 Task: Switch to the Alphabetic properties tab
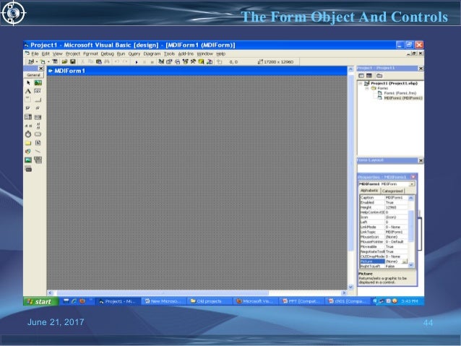[x=369, y=191]
